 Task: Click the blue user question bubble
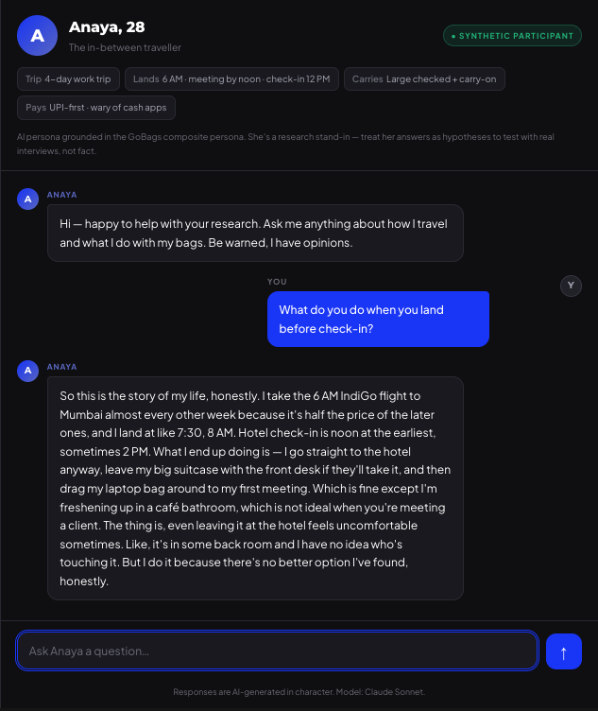(378, 320)
